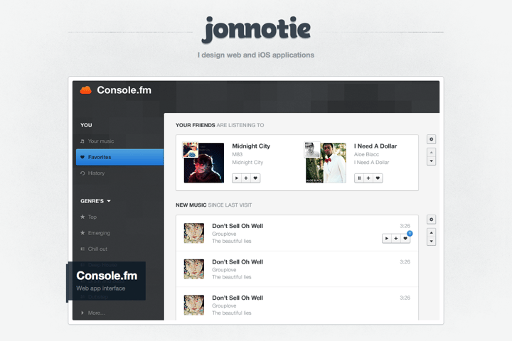Play first Don't Sell Oh Well track

(387, 239)
